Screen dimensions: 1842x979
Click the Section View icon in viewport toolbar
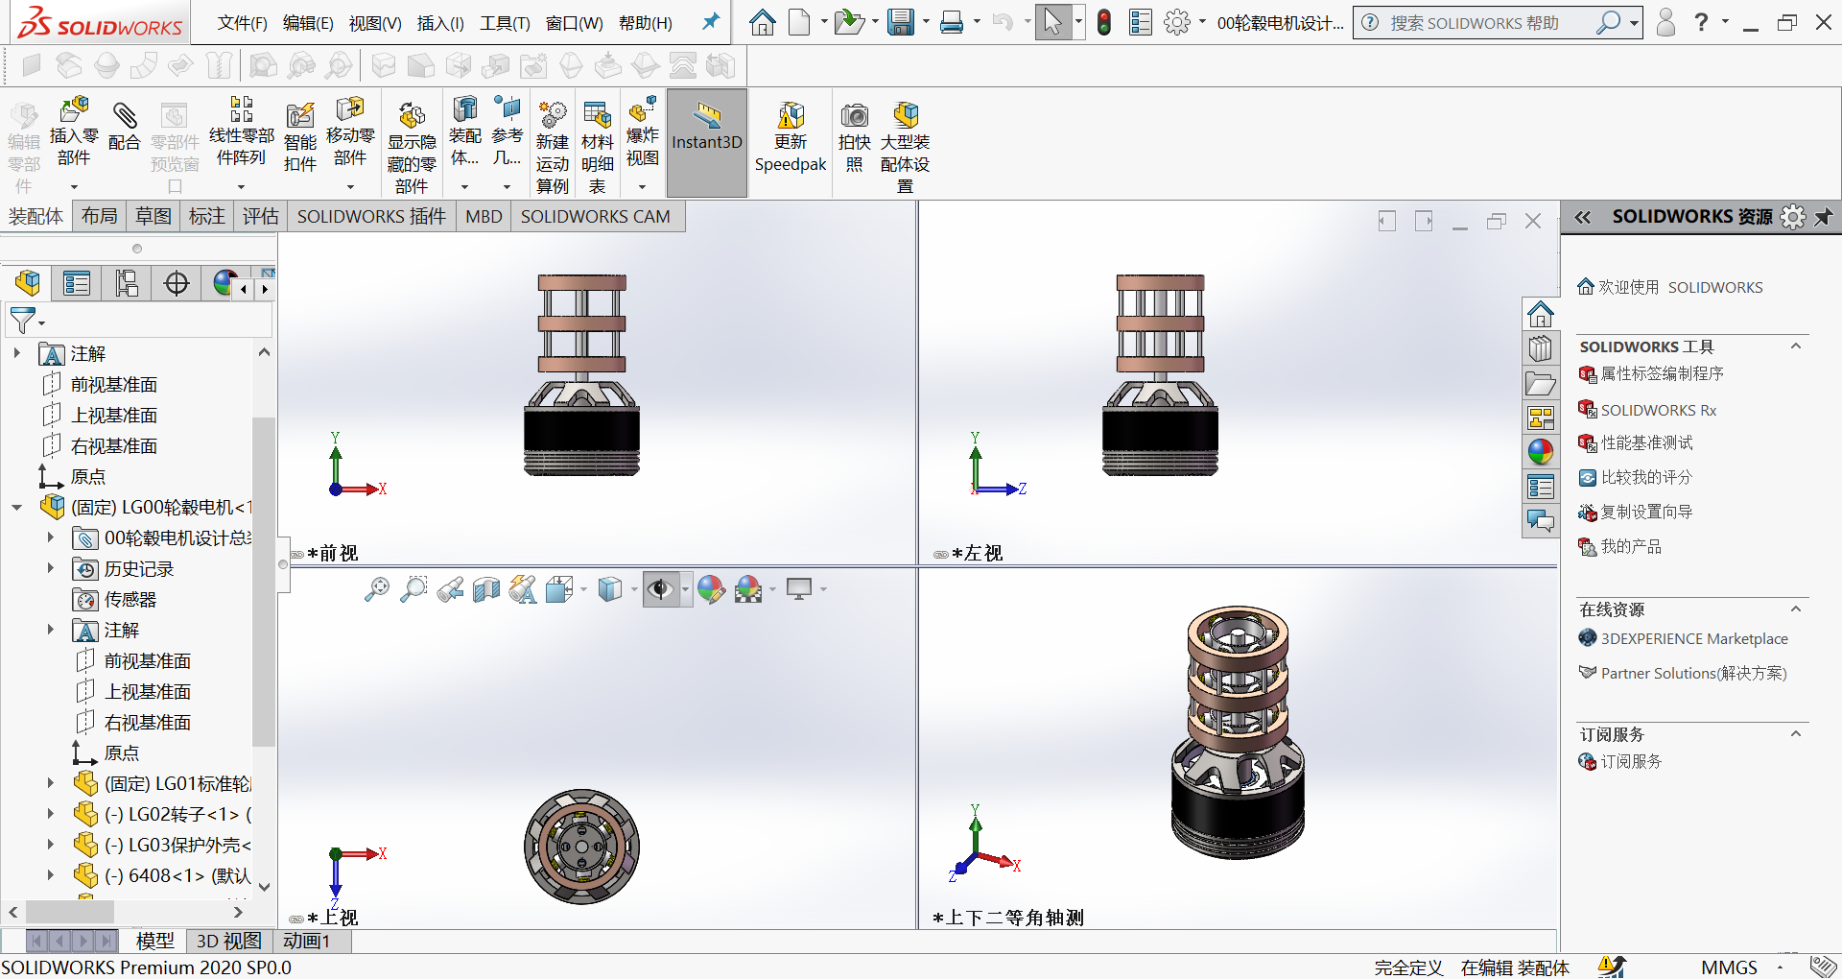[486, 589]
